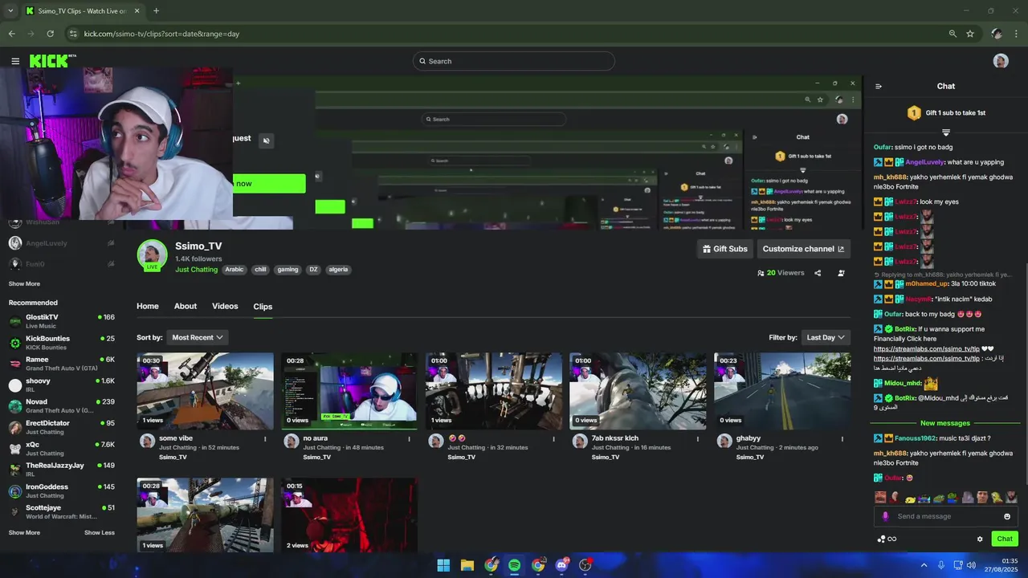View site information icon in address bar

pyautogui.click(x=73, y=34)
